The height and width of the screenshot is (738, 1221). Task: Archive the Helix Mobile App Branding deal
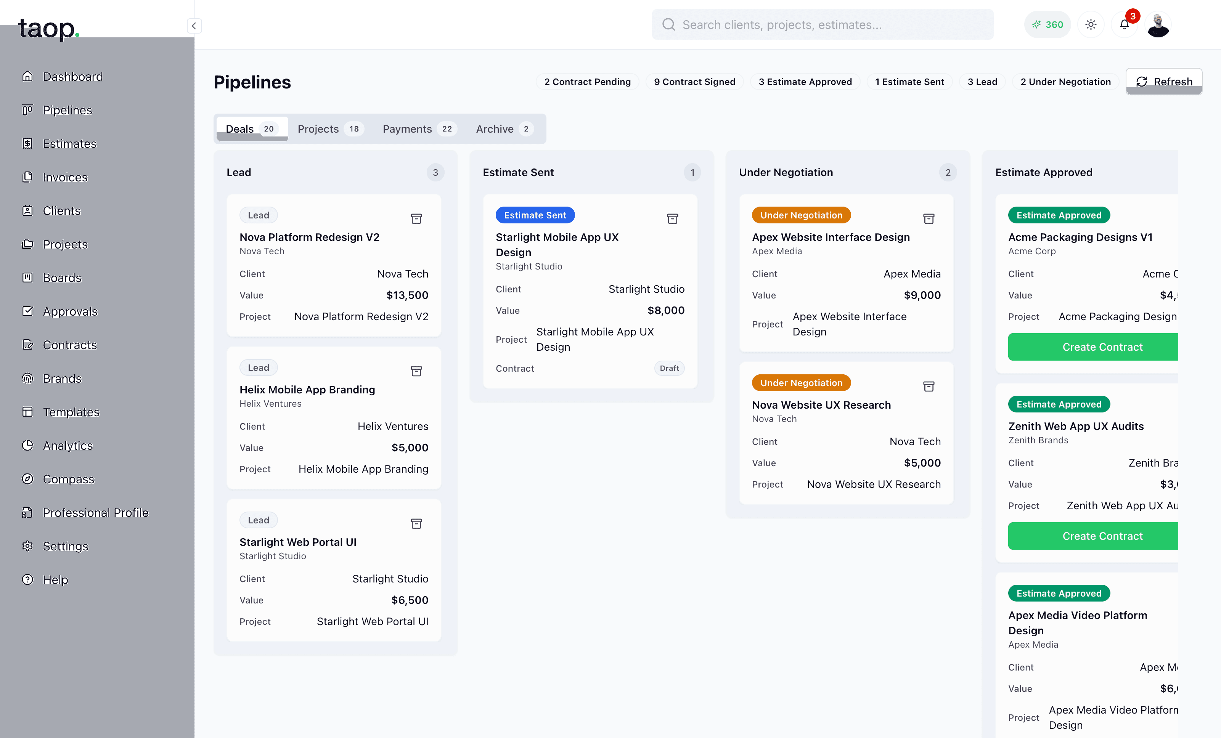[x=416, y=371]
